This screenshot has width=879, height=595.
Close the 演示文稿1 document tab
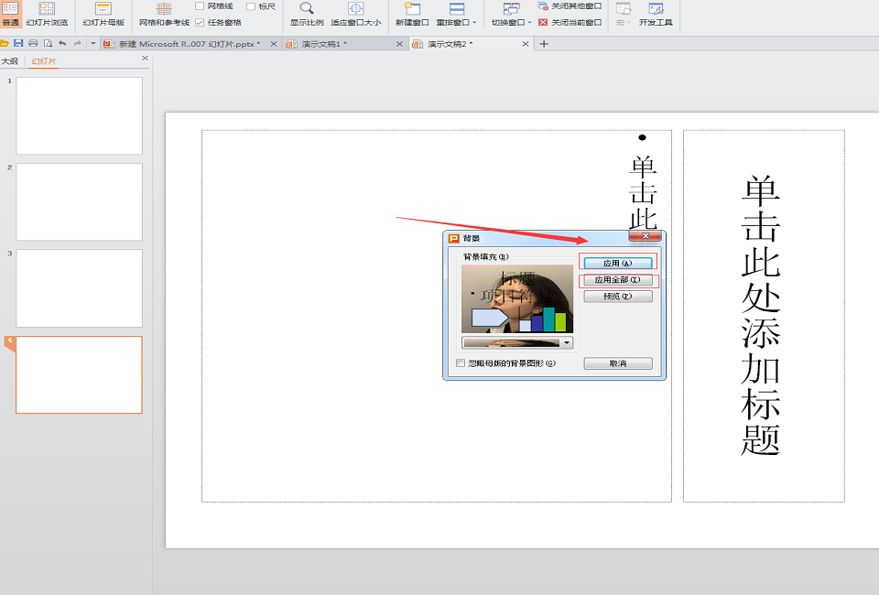click(x=399, y=44)
